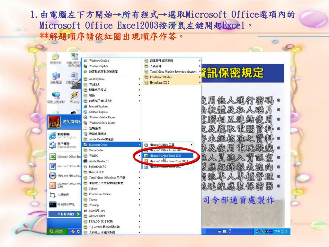Open Microsoft Office 工具 submenu
329x247 pixels.
(x=168, y=145)
